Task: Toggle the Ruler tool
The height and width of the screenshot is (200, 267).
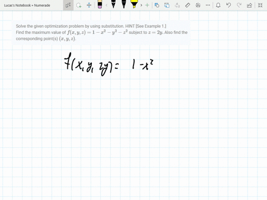Action: tap(187, 5)
